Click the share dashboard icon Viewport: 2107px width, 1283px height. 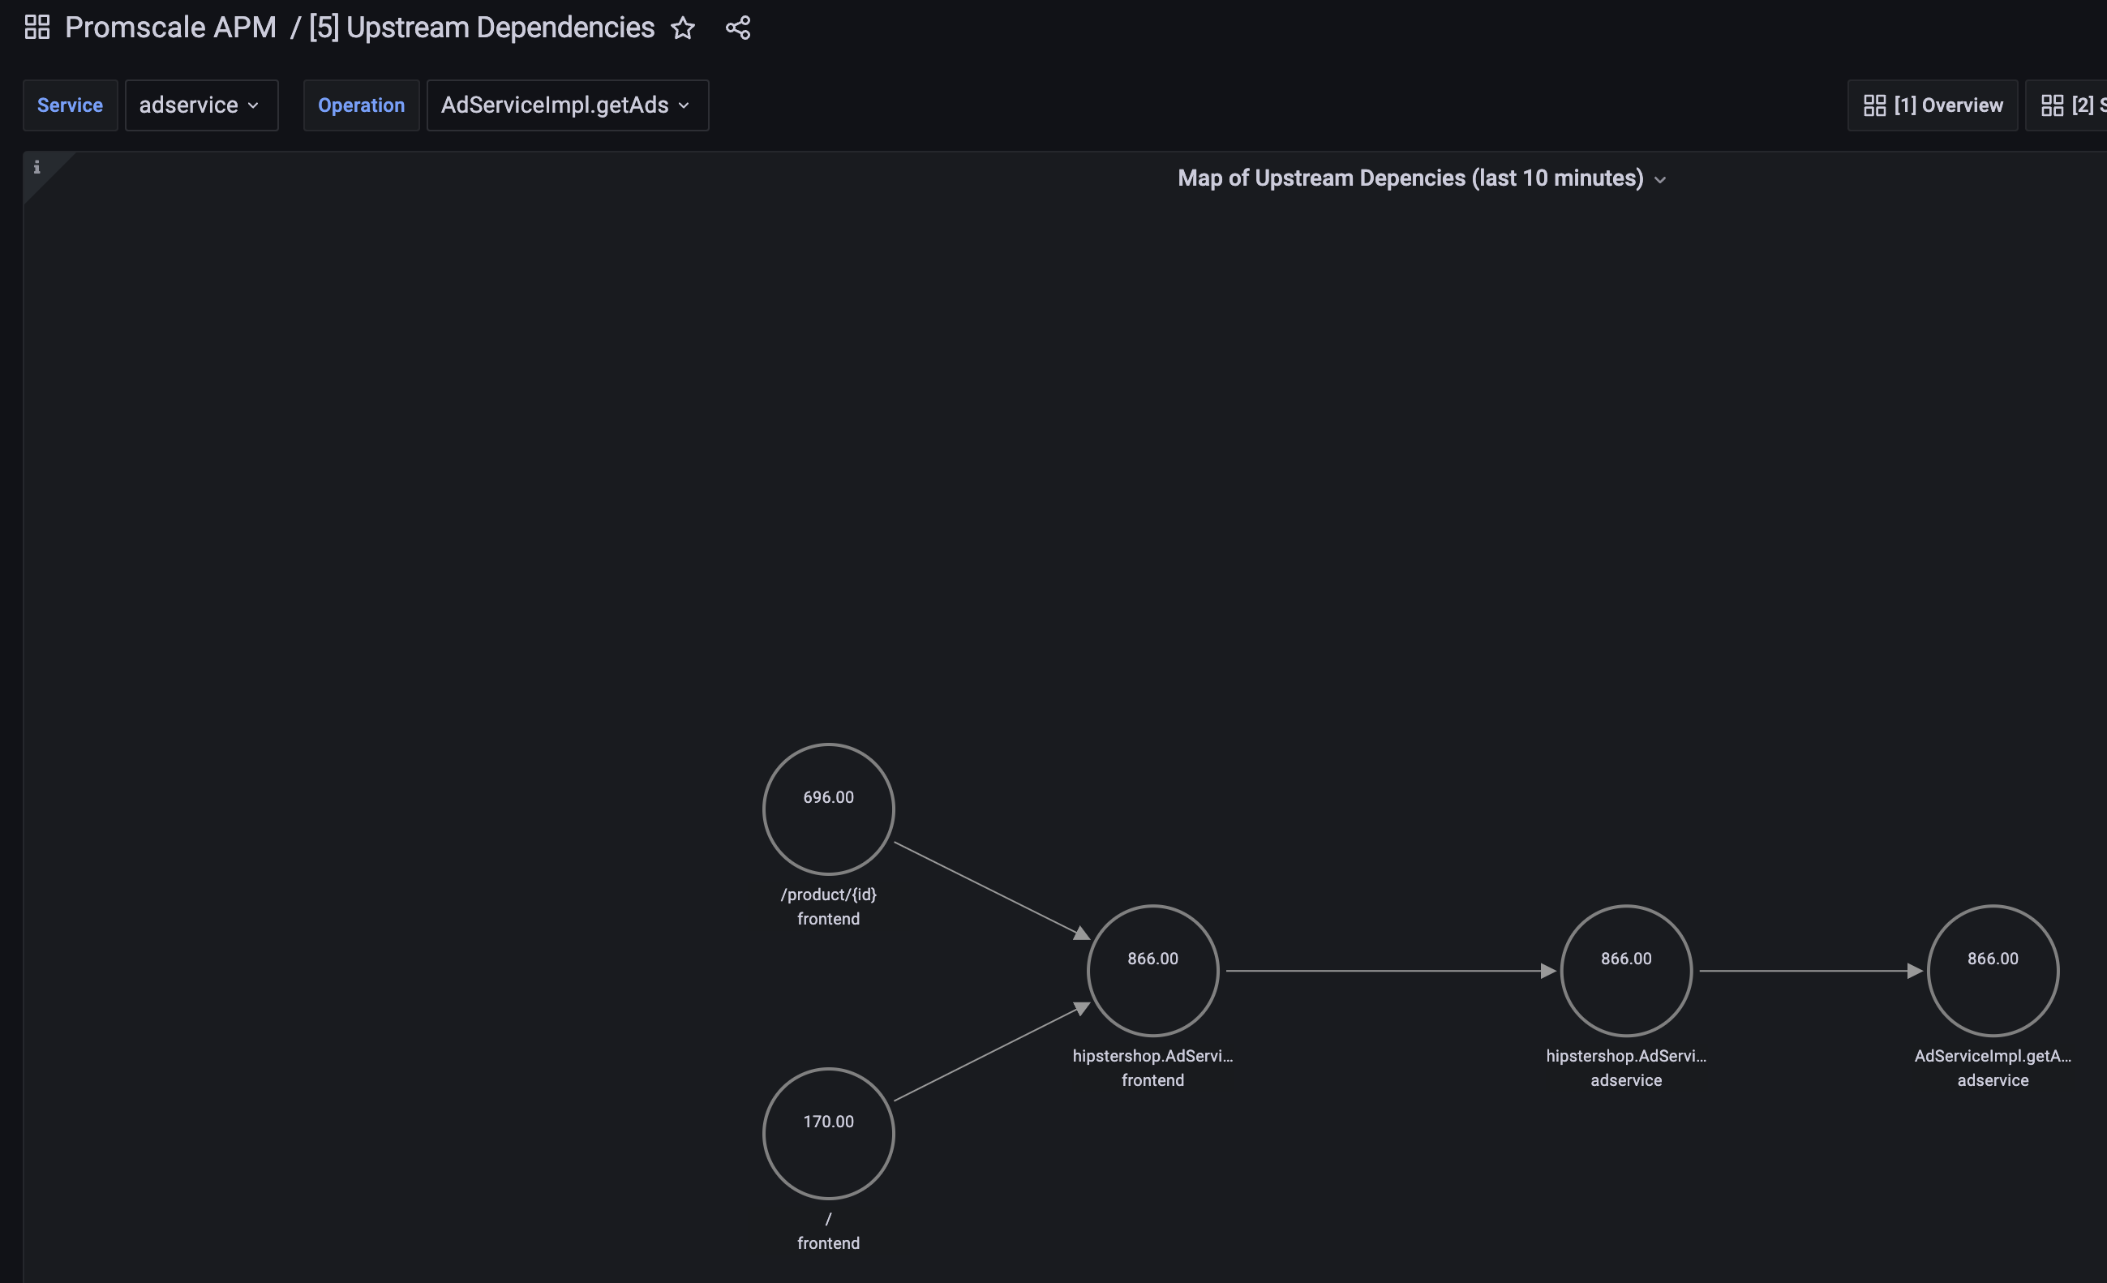(738, 28)
